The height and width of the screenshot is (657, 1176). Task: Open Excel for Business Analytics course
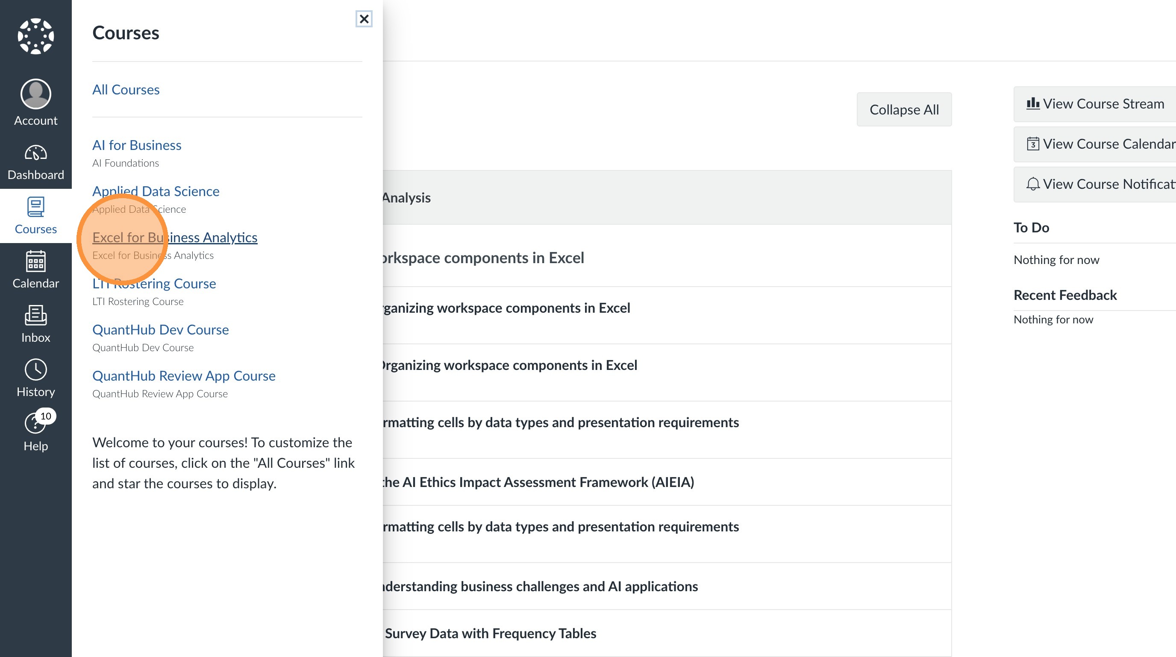click(174, 237)
